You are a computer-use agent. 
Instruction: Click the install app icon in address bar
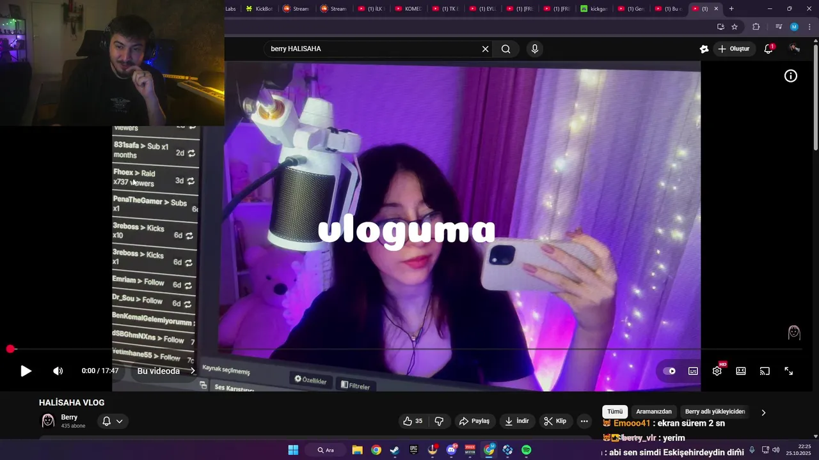pos(720,27)
